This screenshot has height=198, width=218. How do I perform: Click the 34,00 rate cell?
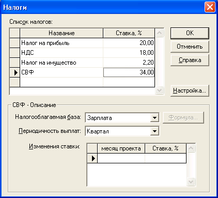pos(129,72)
